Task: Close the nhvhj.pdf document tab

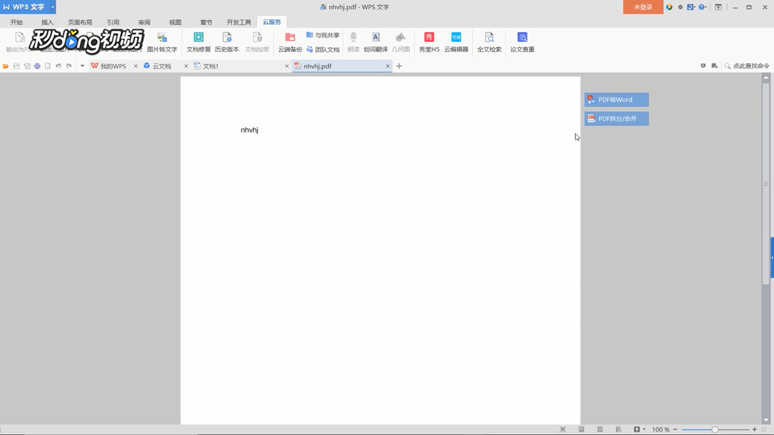Action: tap(388, 66)
